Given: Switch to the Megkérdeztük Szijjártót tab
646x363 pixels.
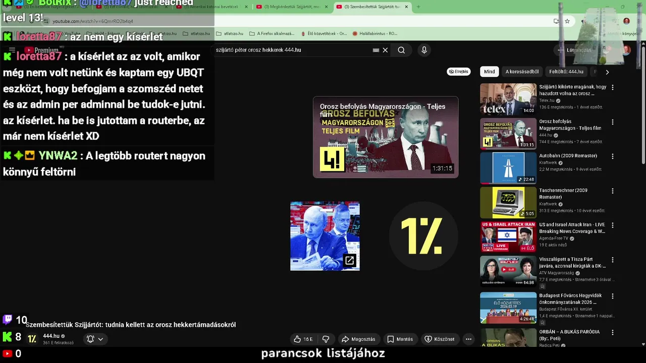Looking at the screenshot, I should point(292,7).
